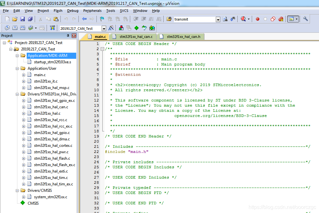
Task: Rebuild all target files icon
Action: tap(23, 28)
